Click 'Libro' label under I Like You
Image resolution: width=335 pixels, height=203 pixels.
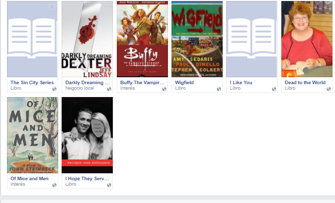(x=235, y=88)
